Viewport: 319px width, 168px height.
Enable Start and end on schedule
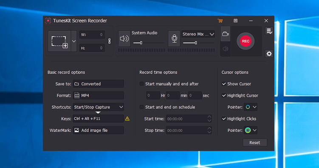point(141,107)
